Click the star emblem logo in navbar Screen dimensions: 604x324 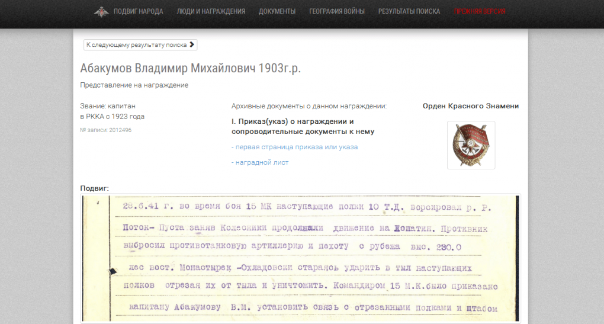[x=101, y=11]
